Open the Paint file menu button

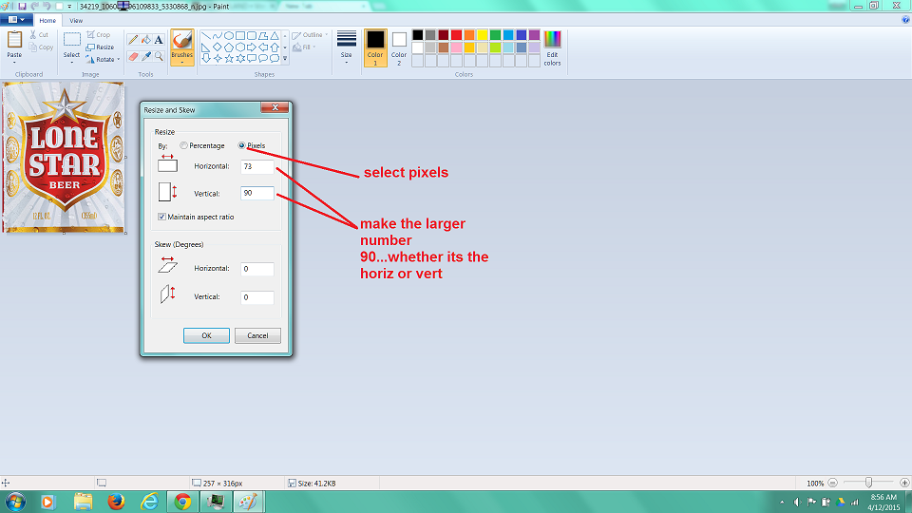[16, 20]
